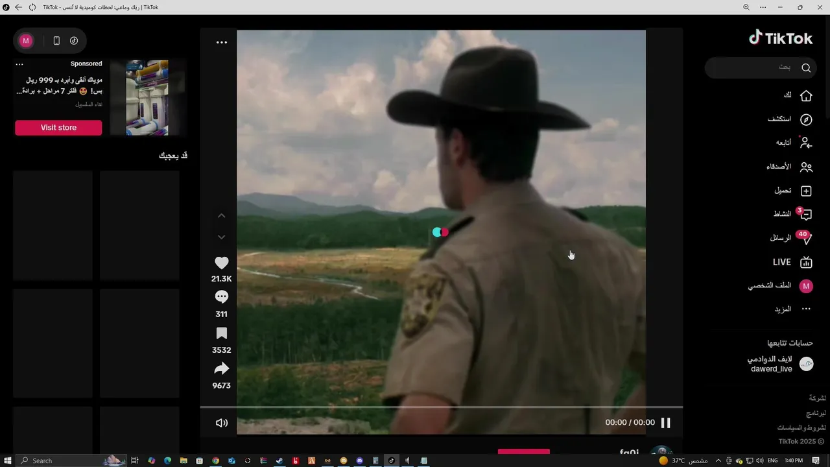
Task: Click the Windows Start button
Action: click(6, 461)
